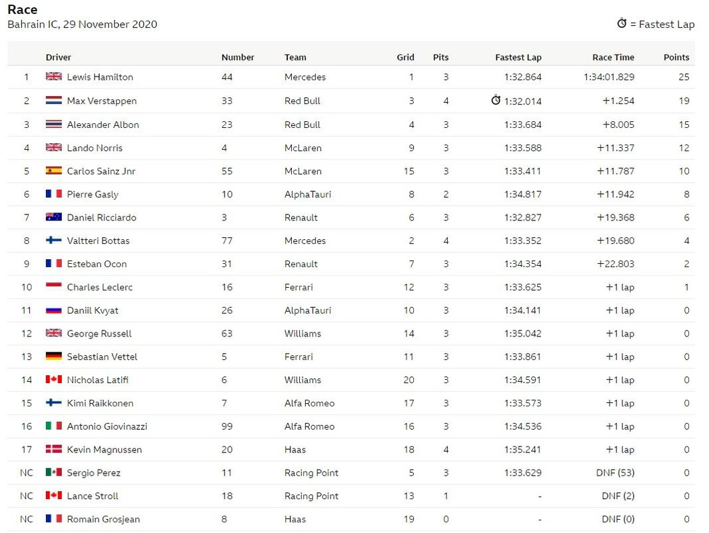This screenshot has height=533, width=709.
Task: Click the Points column header
Action: point(676,57)
